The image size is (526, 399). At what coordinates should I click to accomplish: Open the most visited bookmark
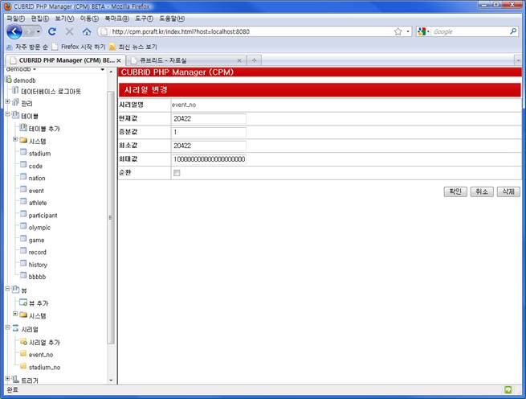pyautogui.click(x=27, y=47)
